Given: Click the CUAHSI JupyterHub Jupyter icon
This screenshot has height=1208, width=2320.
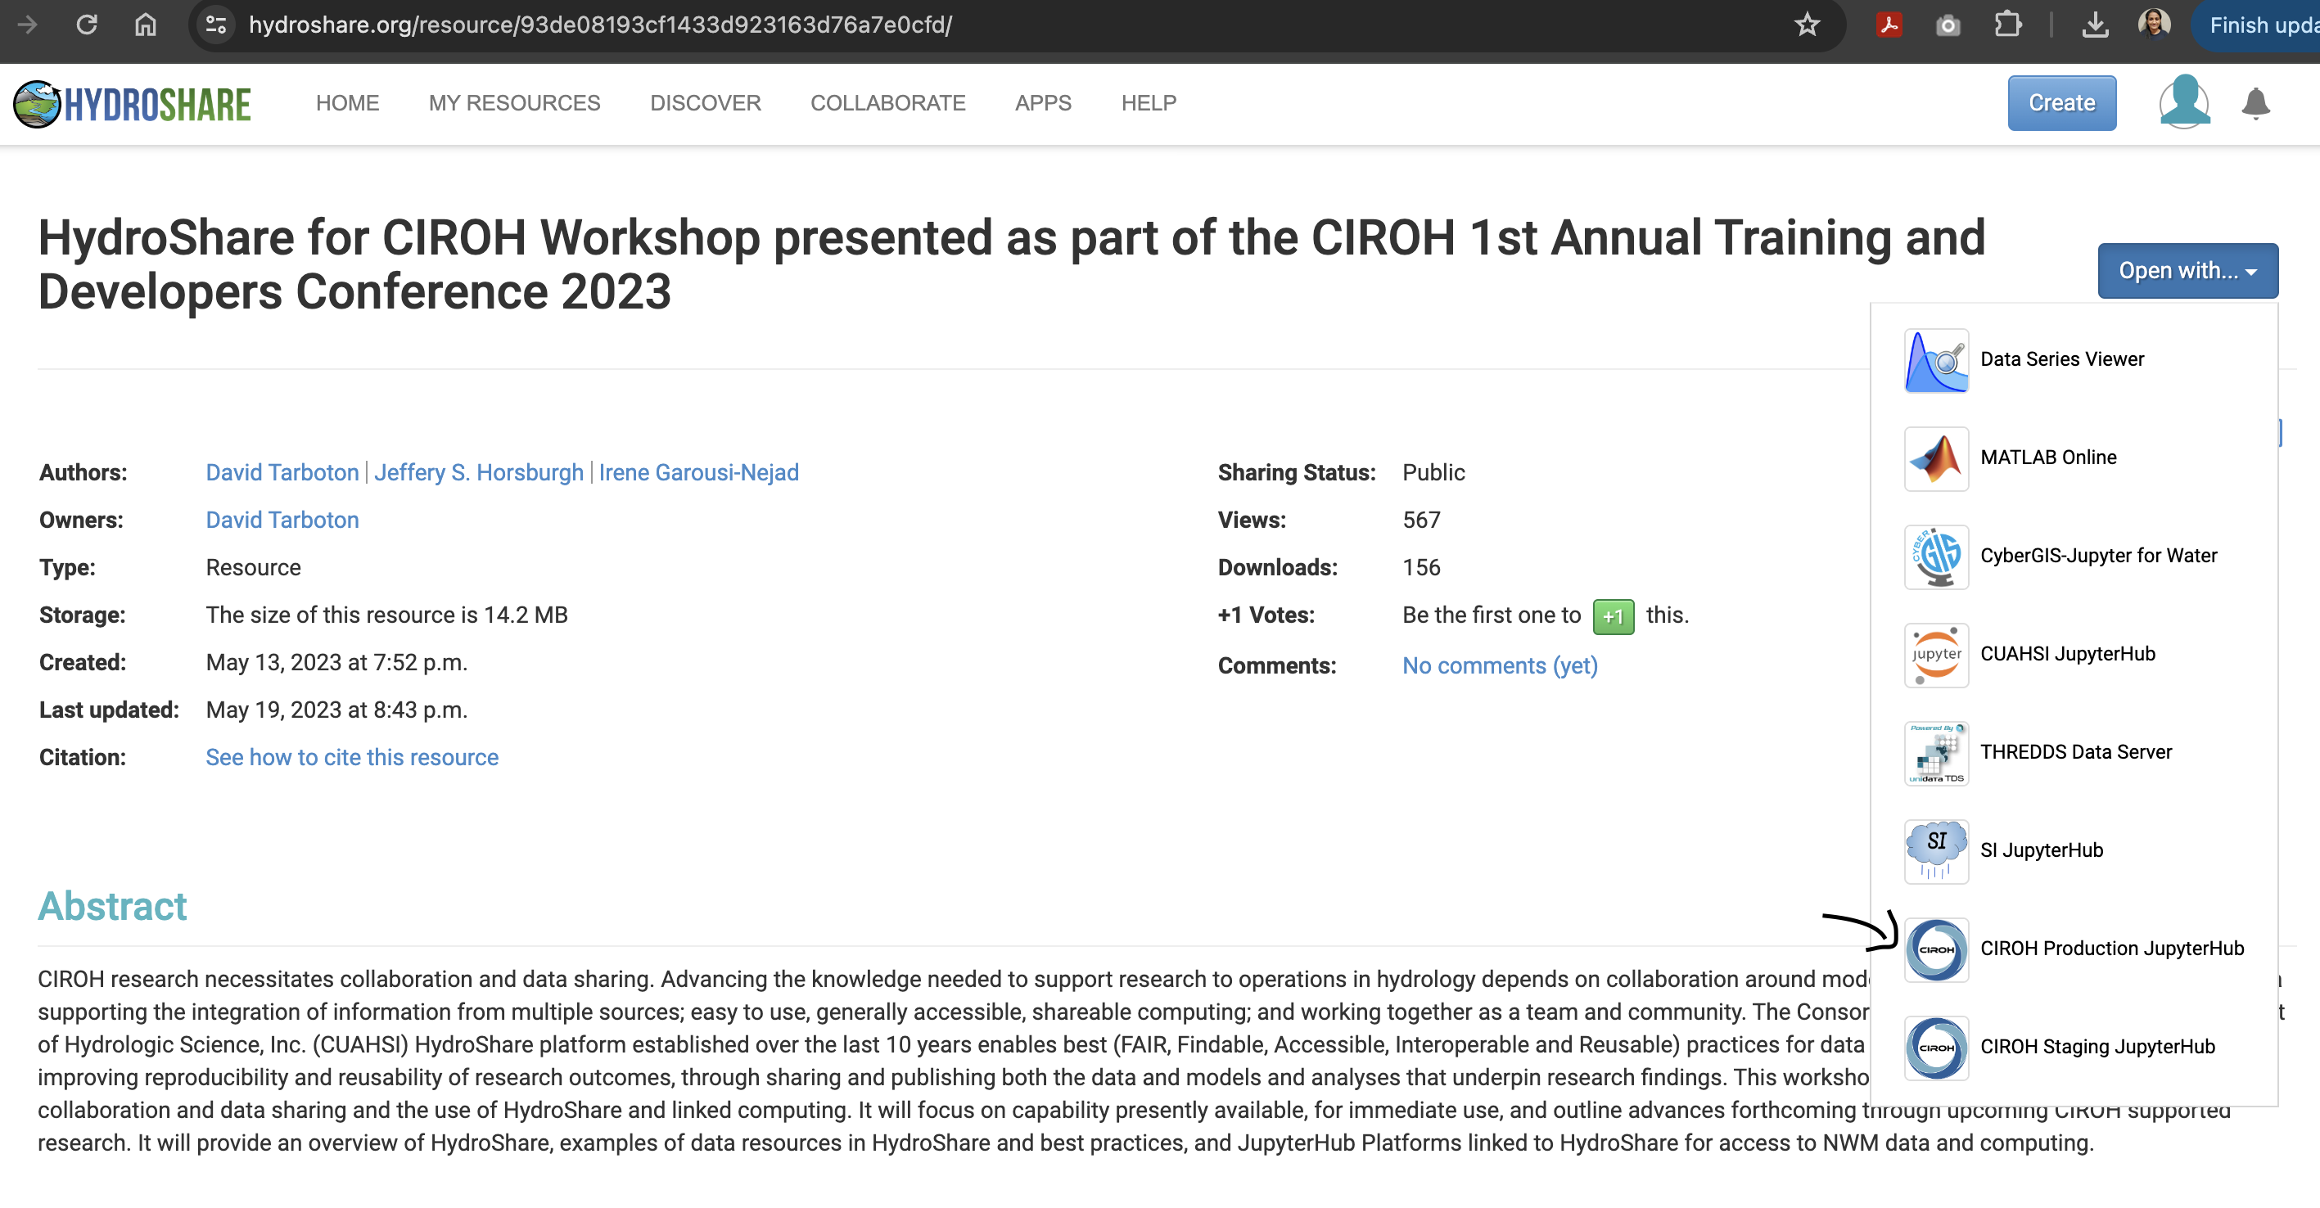Looking at the screenshot, I should [x=1936, y=655].
